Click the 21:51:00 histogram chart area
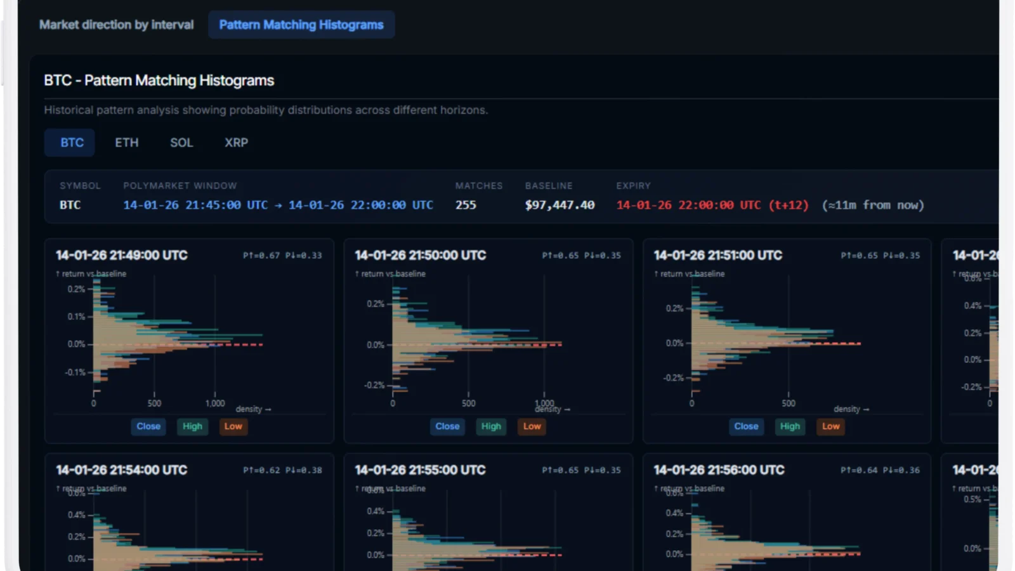This screenshot has width=1015, height=571. (x=776, y=337)
